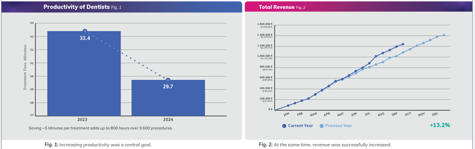
Task: Click Current Year legend label
Action: (300, 126)
